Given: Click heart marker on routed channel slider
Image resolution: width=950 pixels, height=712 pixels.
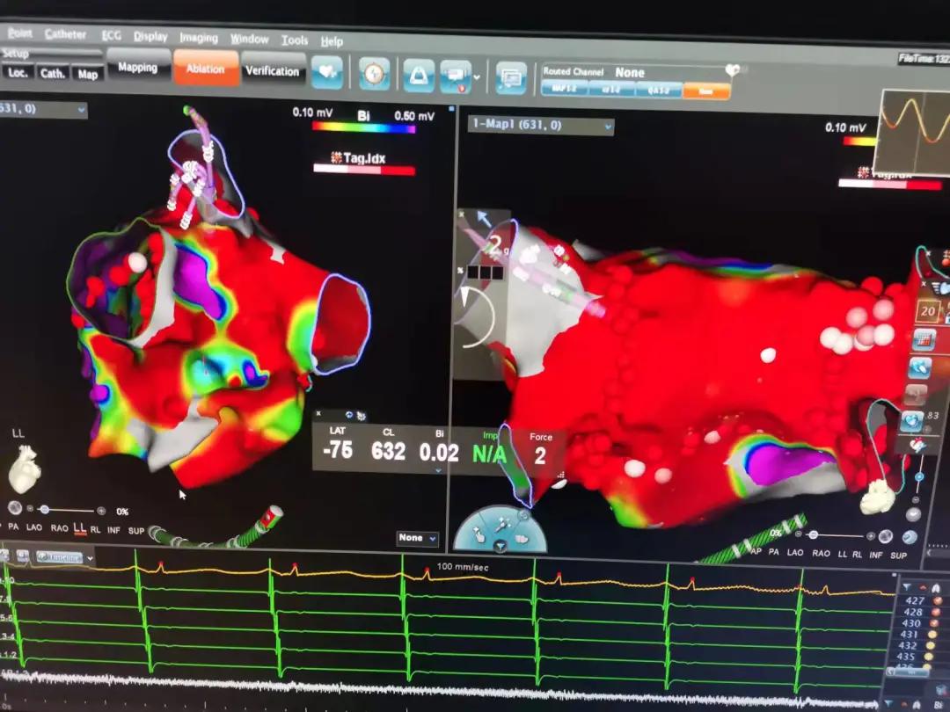Looking at the screenshot, I should click(x=733, y=69).
